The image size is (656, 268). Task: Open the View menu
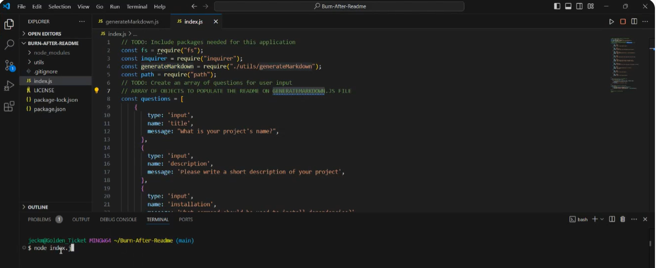[x=83, y=6]
